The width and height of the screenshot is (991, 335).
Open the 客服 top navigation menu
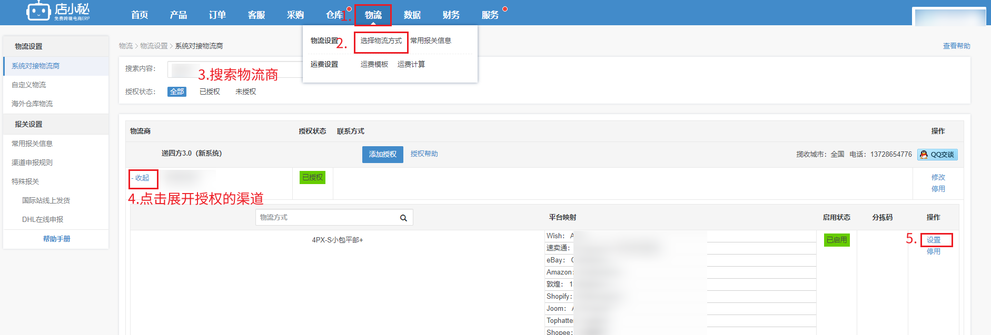(256, 15)
